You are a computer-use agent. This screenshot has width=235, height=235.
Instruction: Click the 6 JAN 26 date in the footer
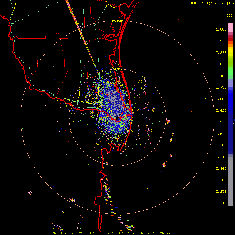162,233
